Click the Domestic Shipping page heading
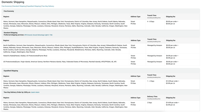201x112 pixels. [13, 2]
